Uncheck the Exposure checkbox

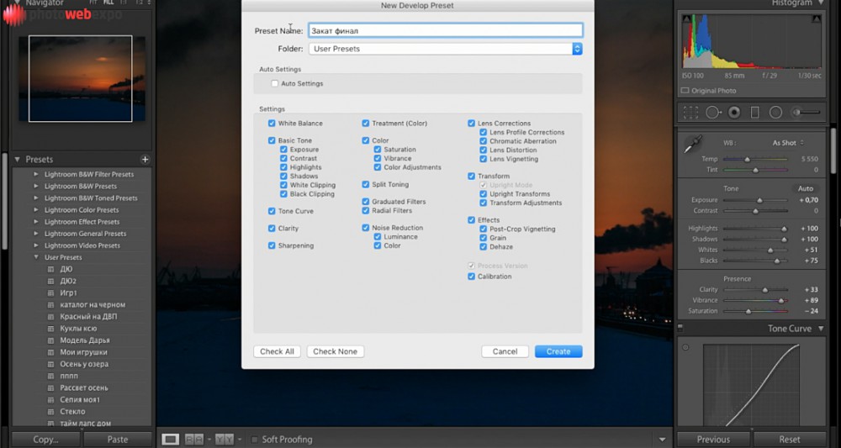click(283, 150)
